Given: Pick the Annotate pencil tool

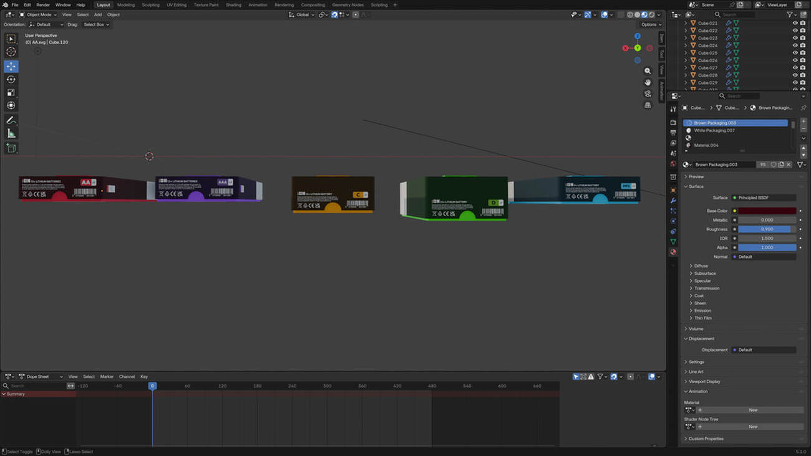Looking at the screenshot, I should pyautogui.click(x=11, y=120).
